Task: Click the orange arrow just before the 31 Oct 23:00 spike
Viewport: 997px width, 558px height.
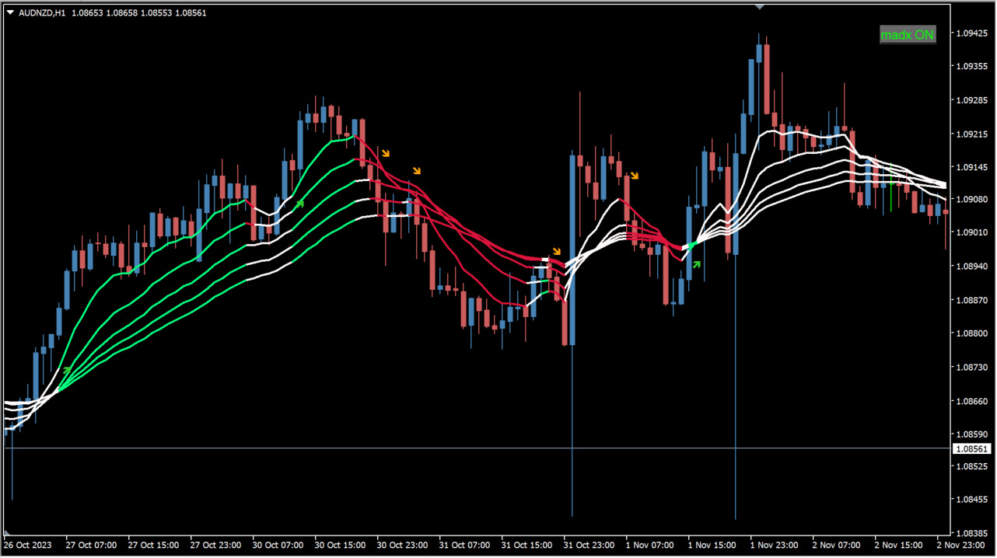Action: (x=556, y=251)
